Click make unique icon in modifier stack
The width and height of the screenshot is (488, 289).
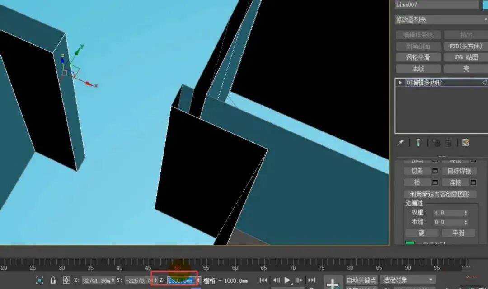coord(436,143)
